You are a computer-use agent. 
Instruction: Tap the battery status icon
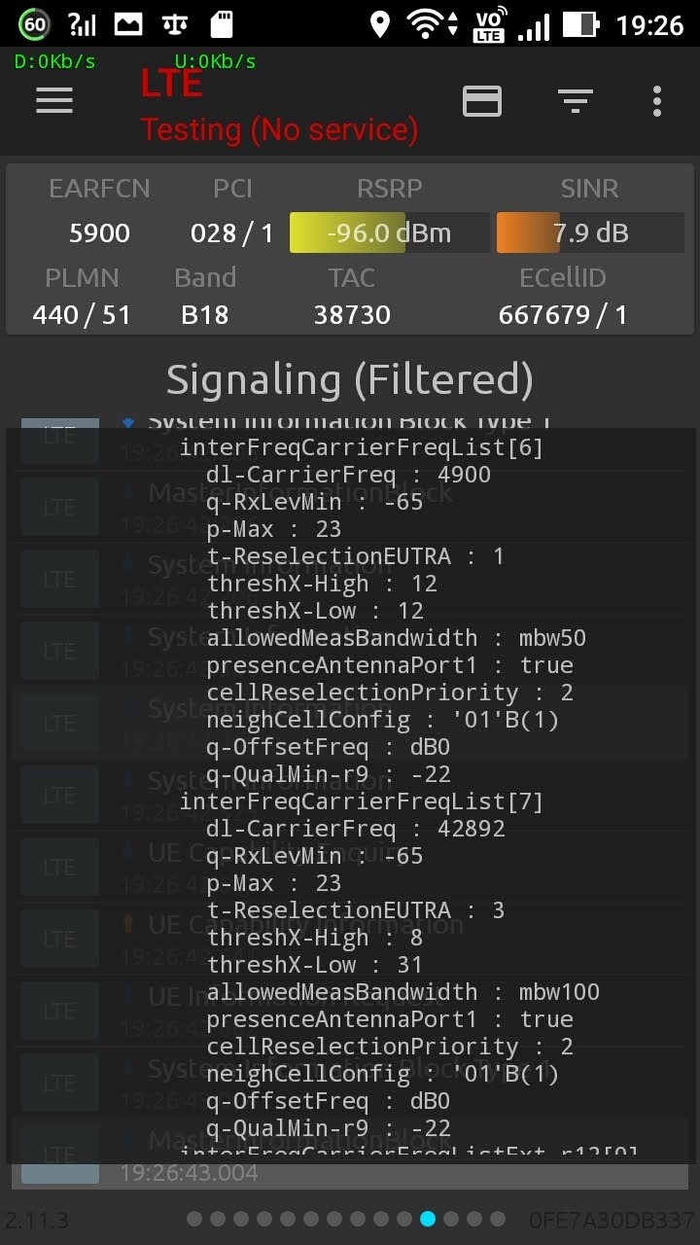(581, 24)
